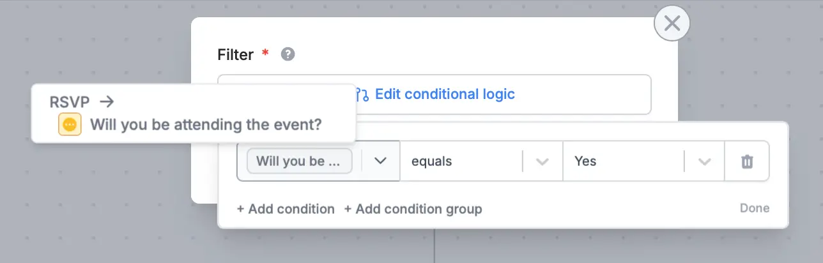
Task: Select the 'Will you be ...' field chip
Action: (299, 161)
